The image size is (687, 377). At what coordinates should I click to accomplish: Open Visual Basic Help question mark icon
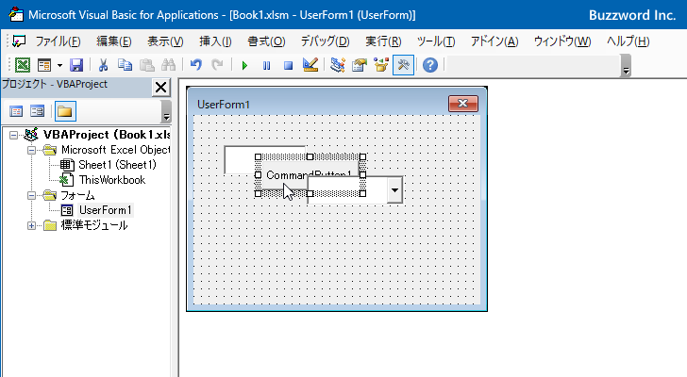click(430, 65)
